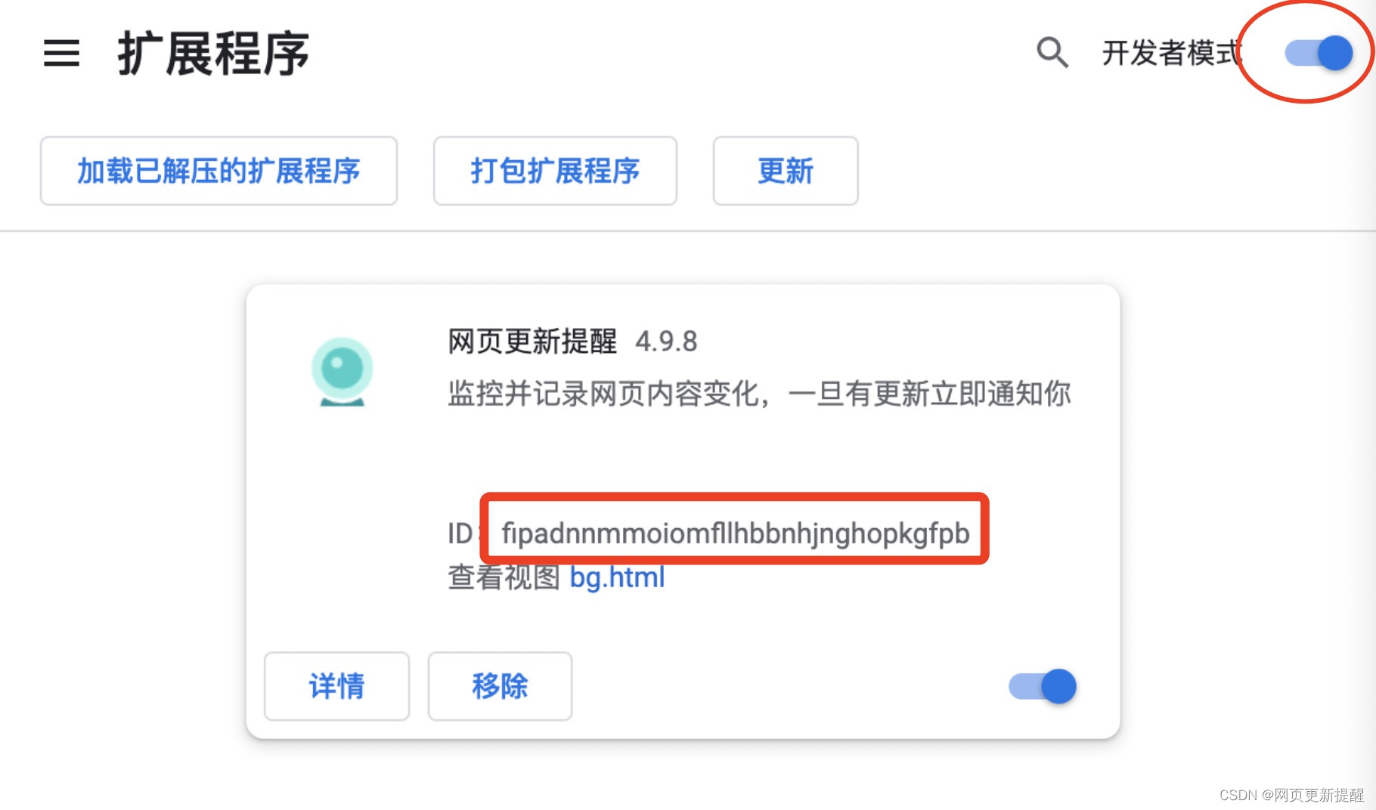
Task: Open the bg.html background view link
Action: (617, 577)
